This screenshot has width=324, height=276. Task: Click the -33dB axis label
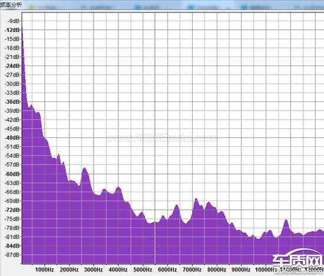[12, 93]
